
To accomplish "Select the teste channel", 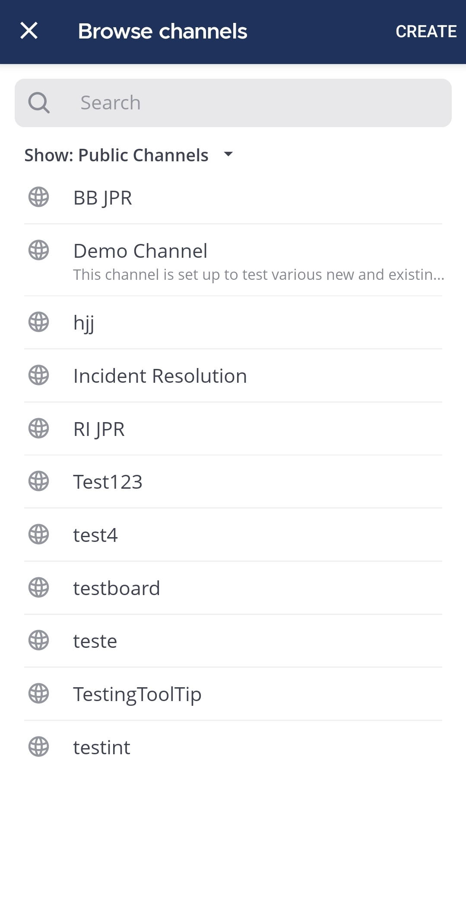I will coord(95,641).
